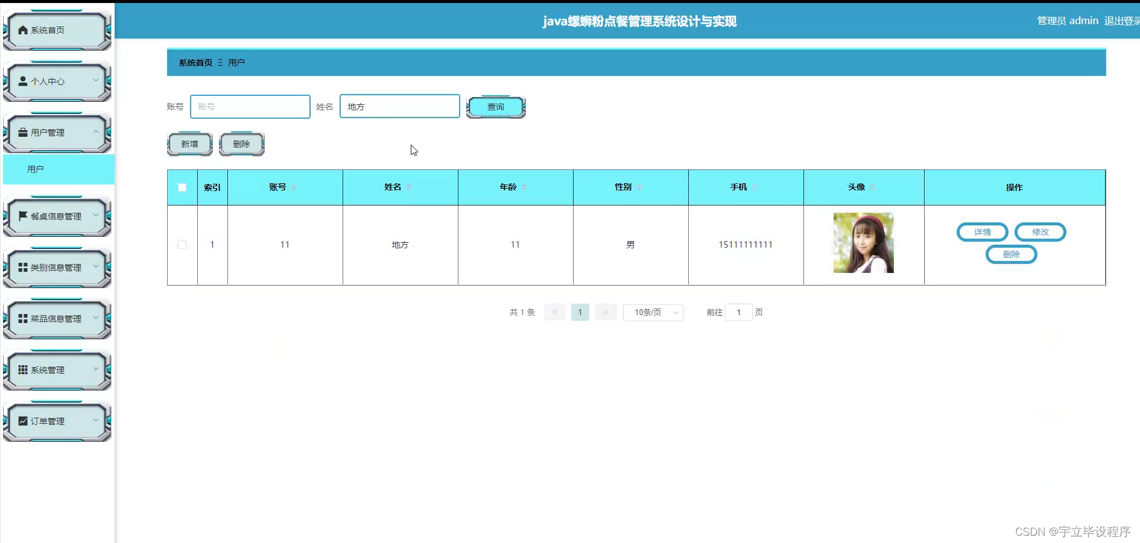Select the flag icon on 餐桌信息管理
Viewport: 1140px width, 543px height.
[x=22, y=216]
